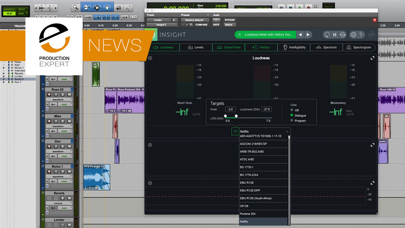Open the Intelligibility tab
The image size is (405, 228).
[x=294, y=47]
